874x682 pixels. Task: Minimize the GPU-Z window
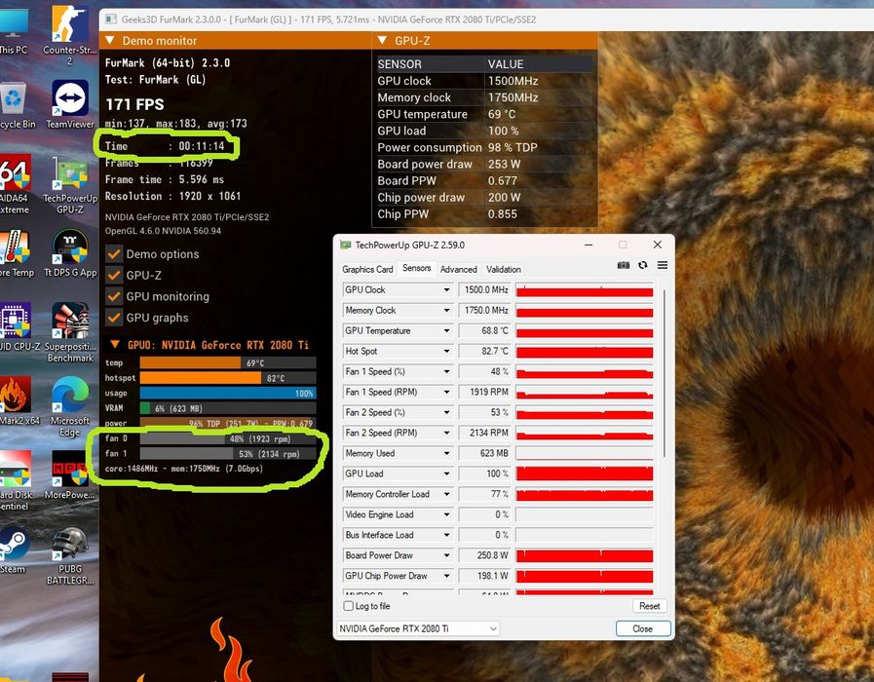click(x=589, y=245)
